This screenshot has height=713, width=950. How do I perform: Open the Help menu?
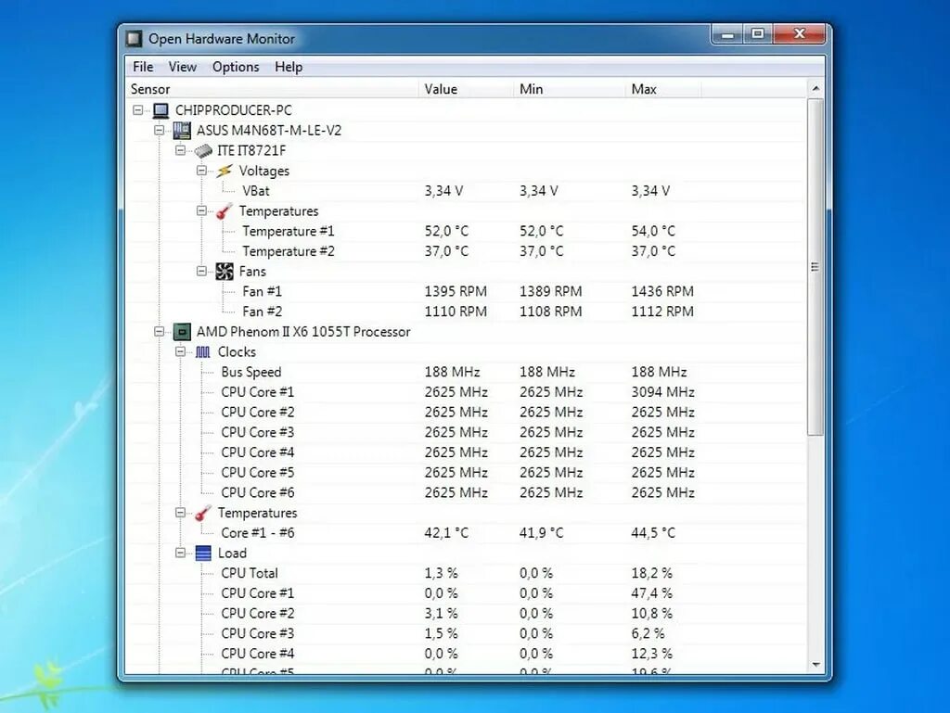coord(289,67)
